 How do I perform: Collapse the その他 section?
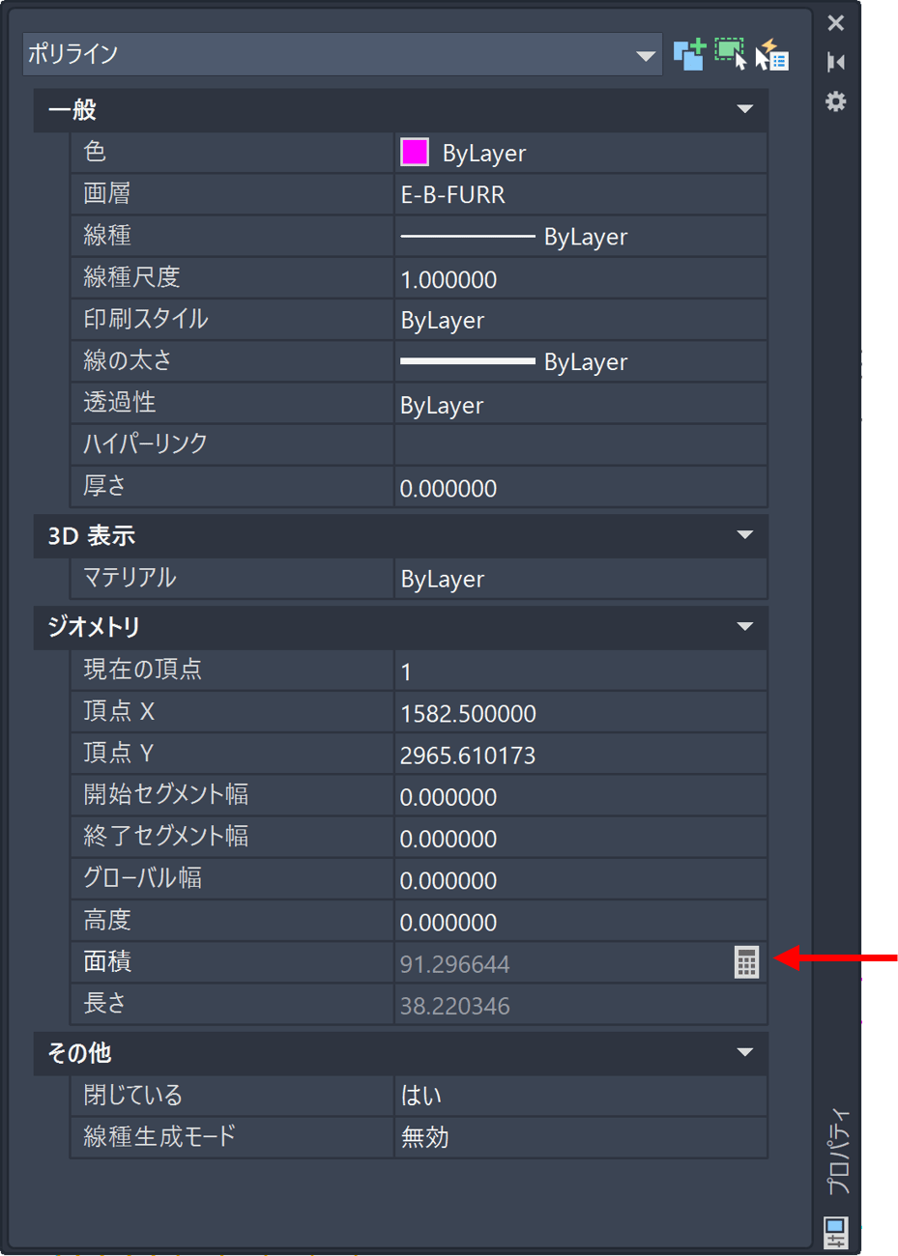(744, 1052)
